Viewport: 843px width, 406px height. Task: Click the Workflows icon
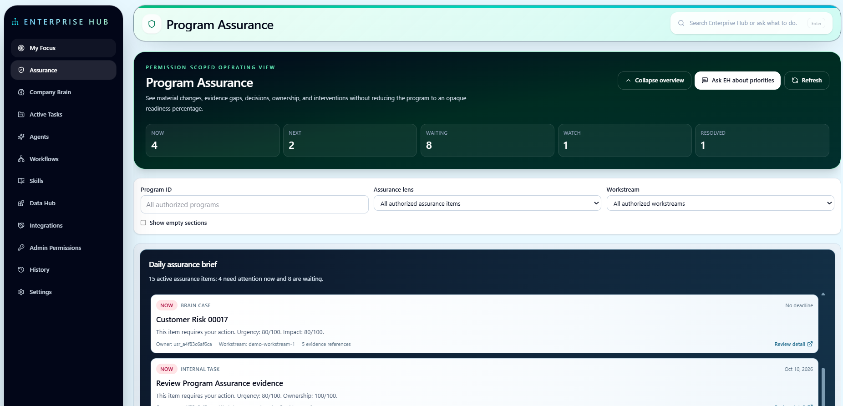pos(21,159)
